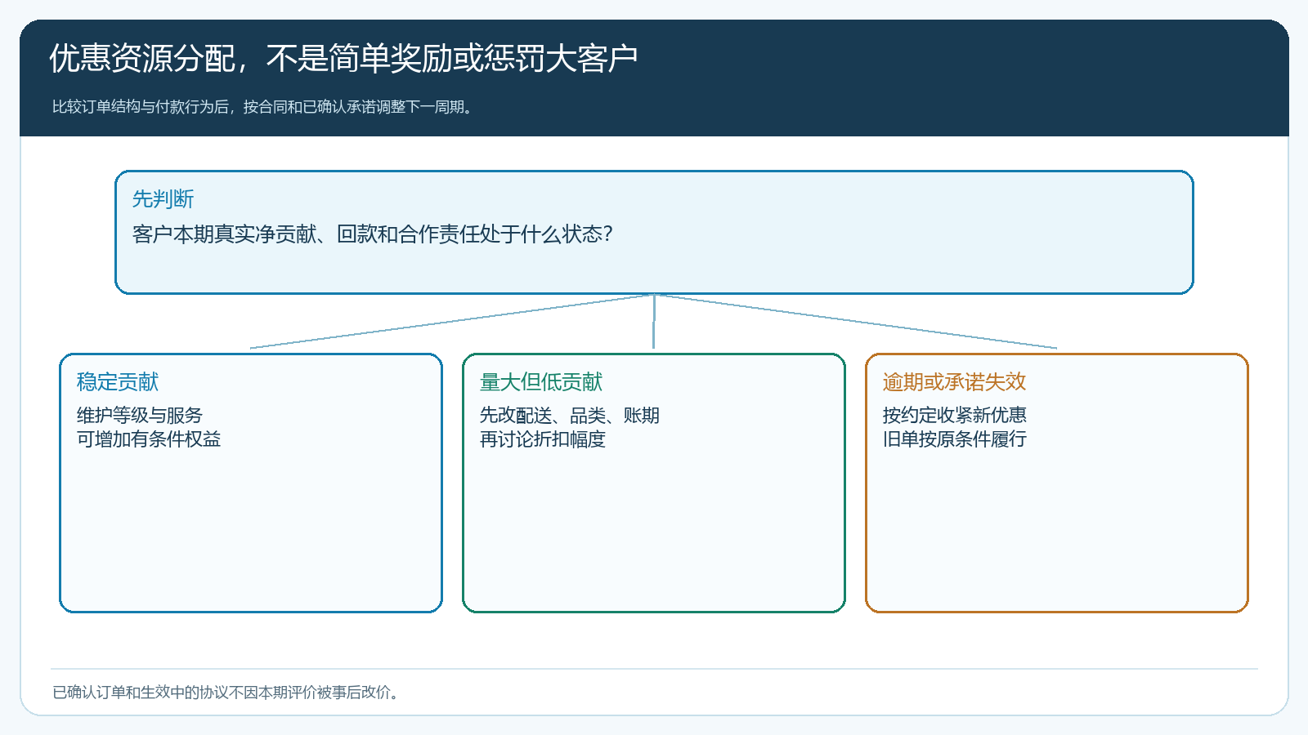
Task: Select the line 先改配送、品类、账期
Action: pos(570,416)
